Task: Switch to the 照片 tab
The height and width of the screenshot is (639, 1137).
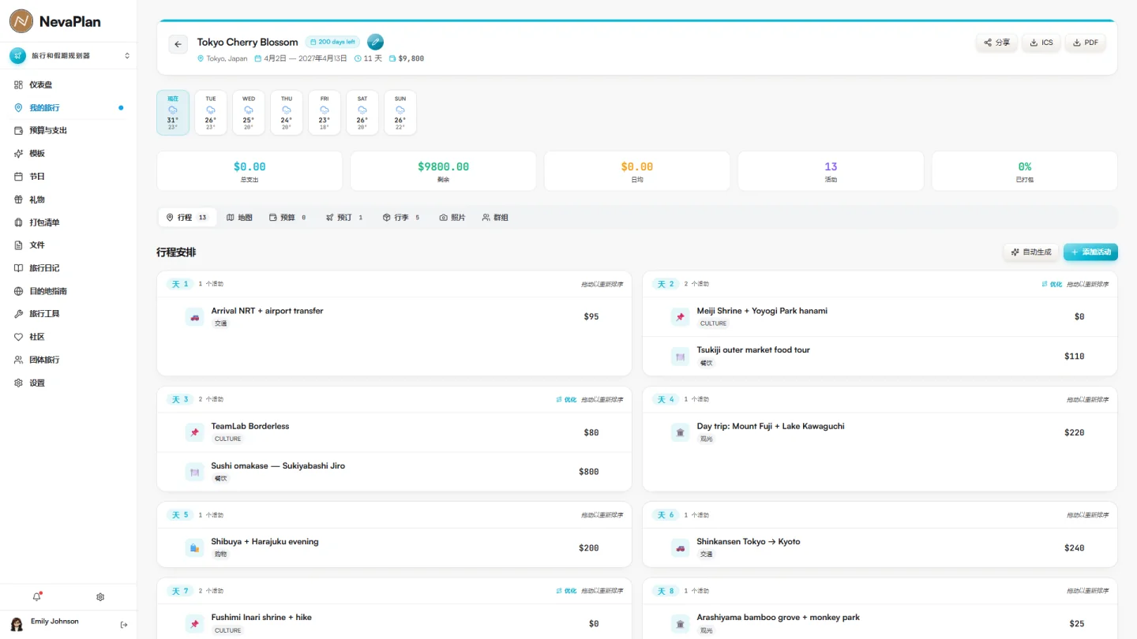Action: 452,218
